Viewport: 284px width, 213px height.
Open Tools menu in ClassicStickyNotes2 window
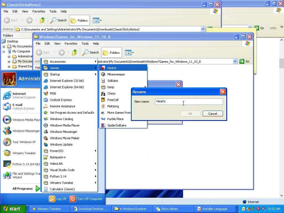tap(53, 11)
